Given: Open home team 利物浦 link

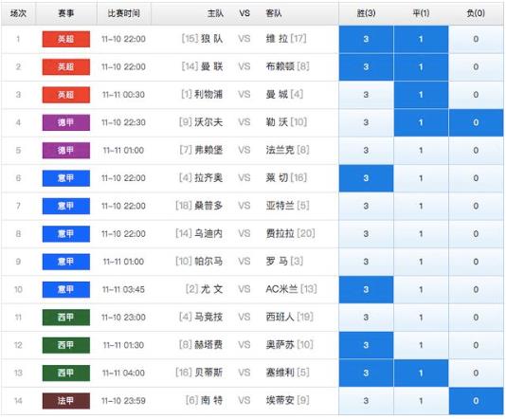Looking at the screenshot, I should (208, 95).
